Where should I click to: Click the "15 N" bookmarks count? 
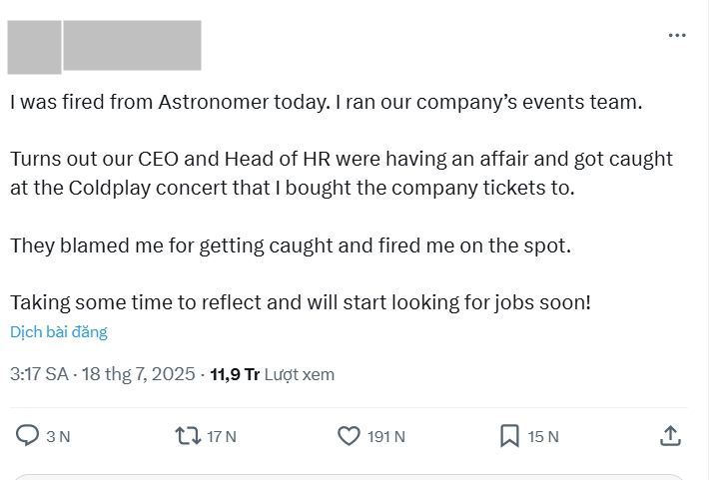[x=543, y=436]
